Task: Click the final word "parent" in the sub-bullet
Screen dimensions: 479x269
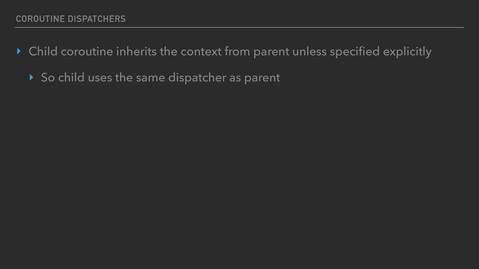Action: coord(262,78)
